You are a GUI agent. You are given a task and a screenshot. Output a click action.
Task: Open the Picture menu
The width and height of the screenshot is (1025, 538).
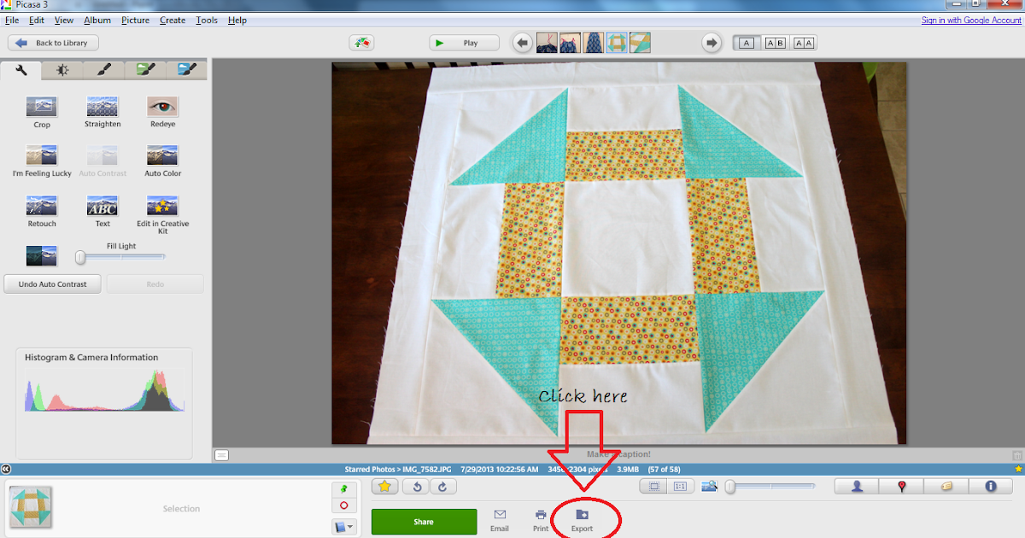point(135,20)
